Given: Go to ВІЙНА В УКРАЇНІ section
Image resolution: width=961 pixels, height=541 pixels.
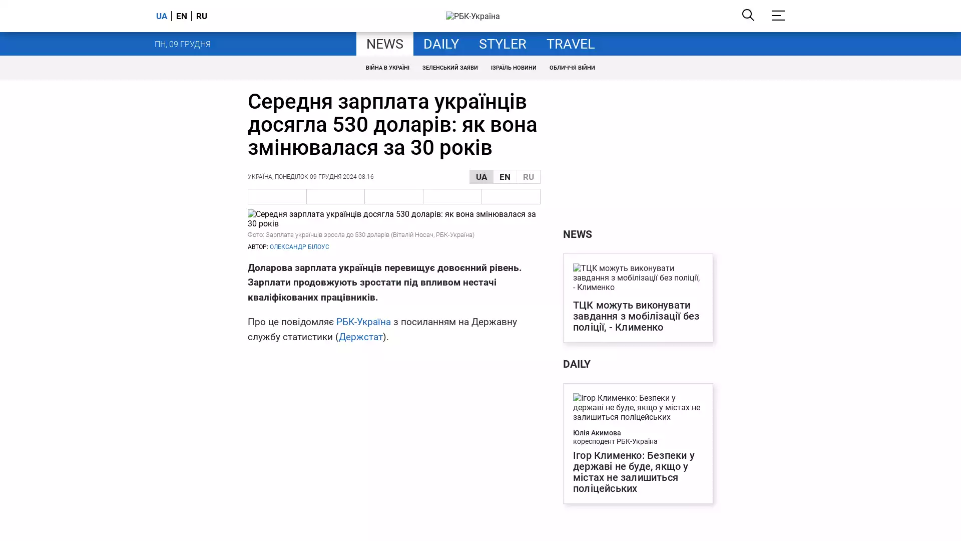Looking at the screenshot, I should tap(387, 68).
